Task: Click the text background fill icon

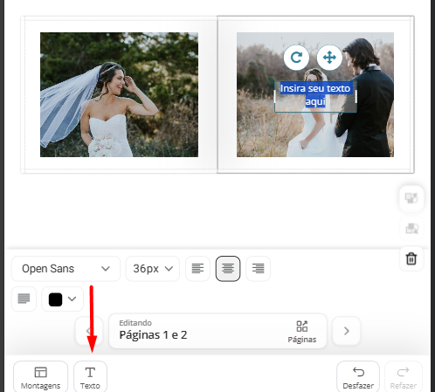Action: click(x=24, y=299)
